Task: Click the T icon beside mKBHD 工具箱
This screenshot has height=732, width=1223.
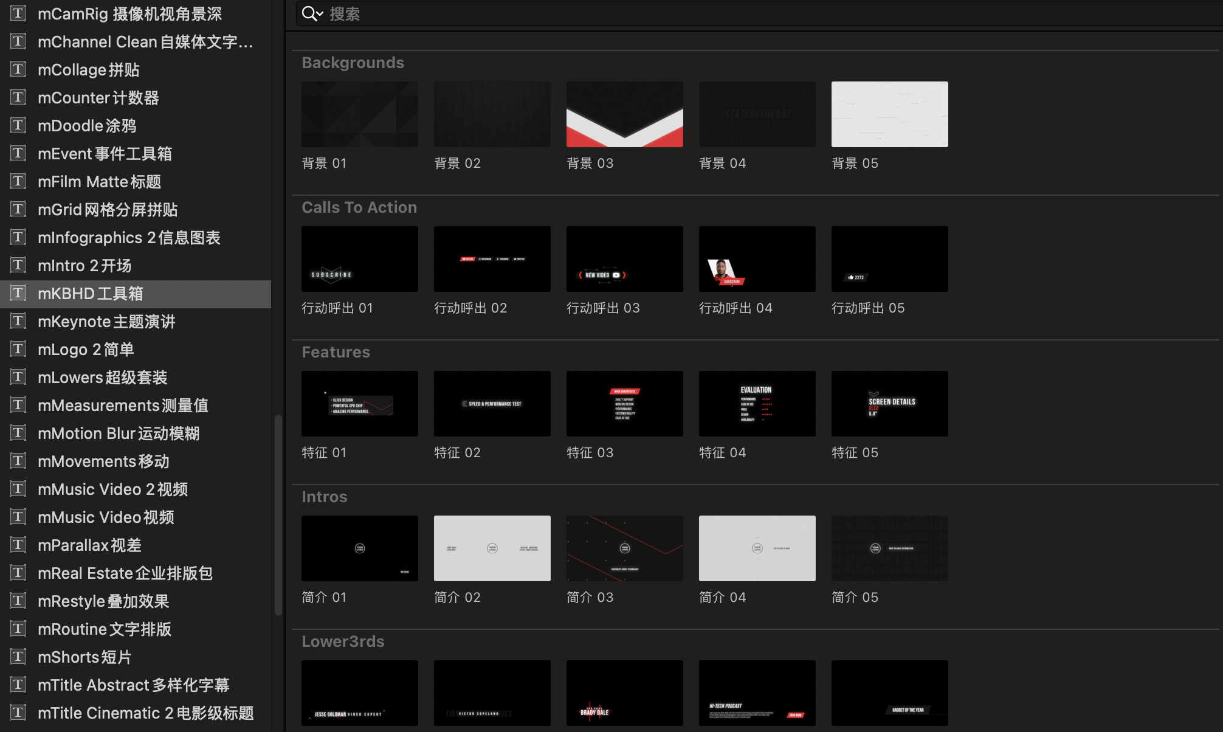Action: point(18,293)
